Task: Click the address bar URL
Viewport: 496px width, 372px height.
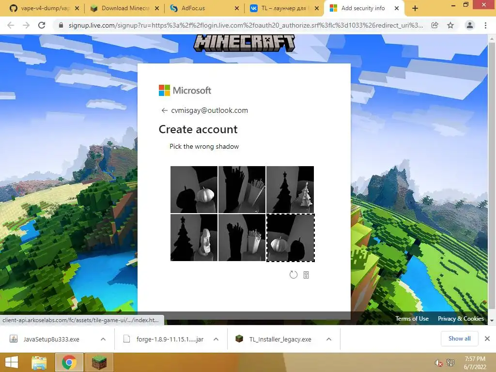Action: point(246,25)
